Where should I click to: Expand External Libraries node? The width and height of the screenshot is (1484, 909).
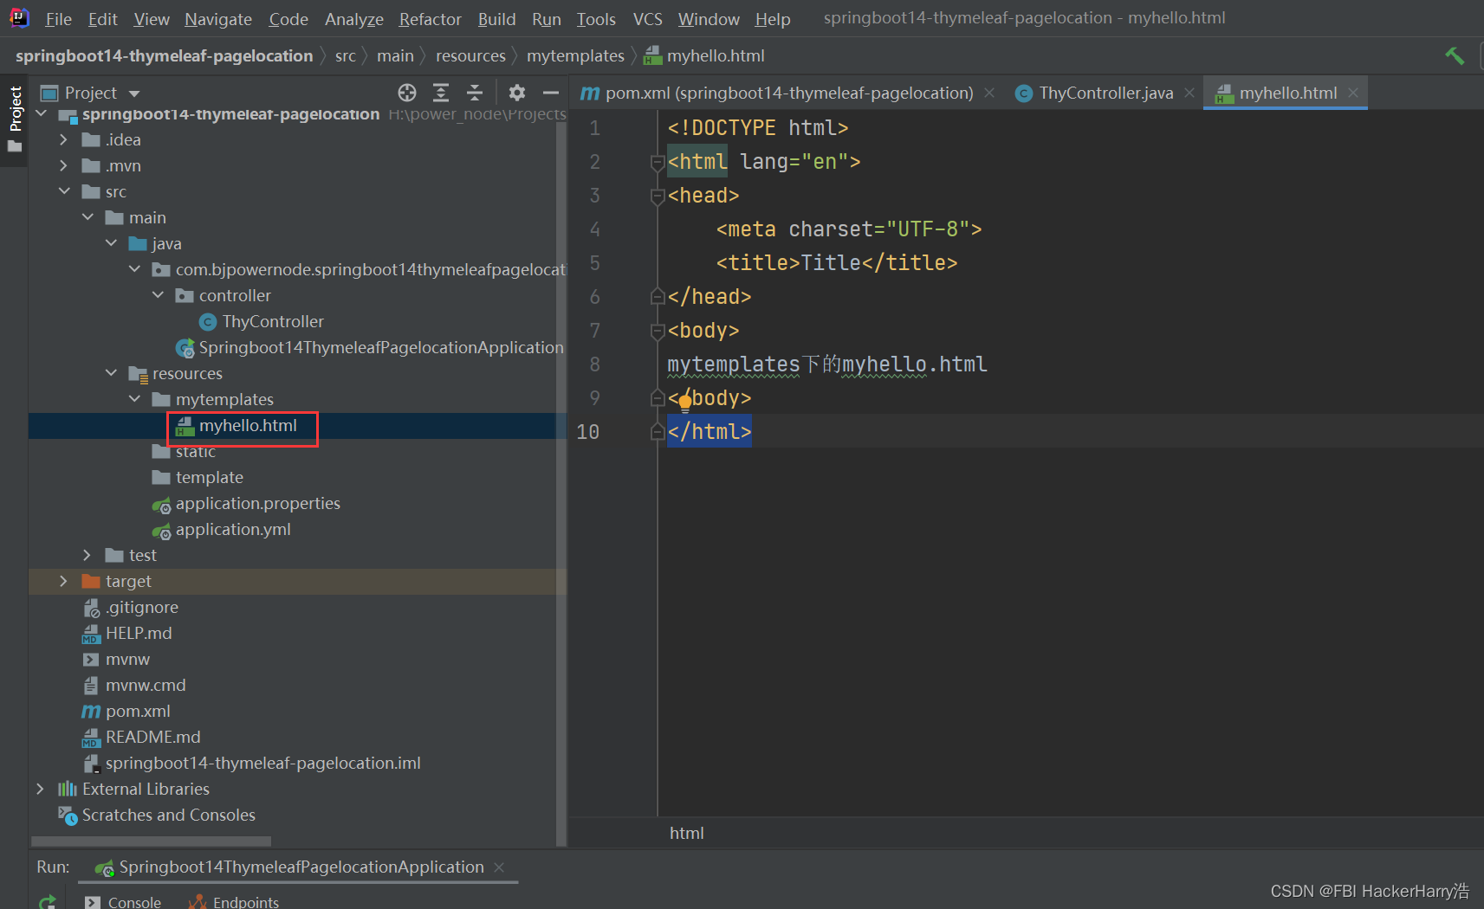[x=40, y=789]
